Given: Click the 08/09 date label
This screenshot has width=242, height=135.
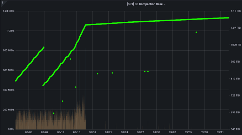Looking at the screenshot, I should (x=45, y=132).
